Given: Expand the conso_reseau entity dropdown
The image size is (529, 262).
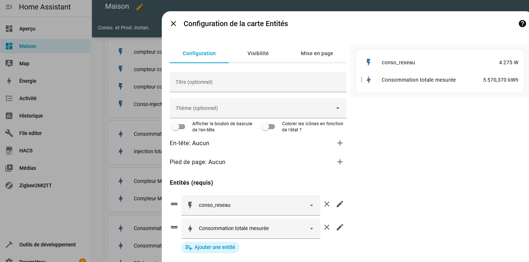Looking at the screenshot, I should point(311,205).
